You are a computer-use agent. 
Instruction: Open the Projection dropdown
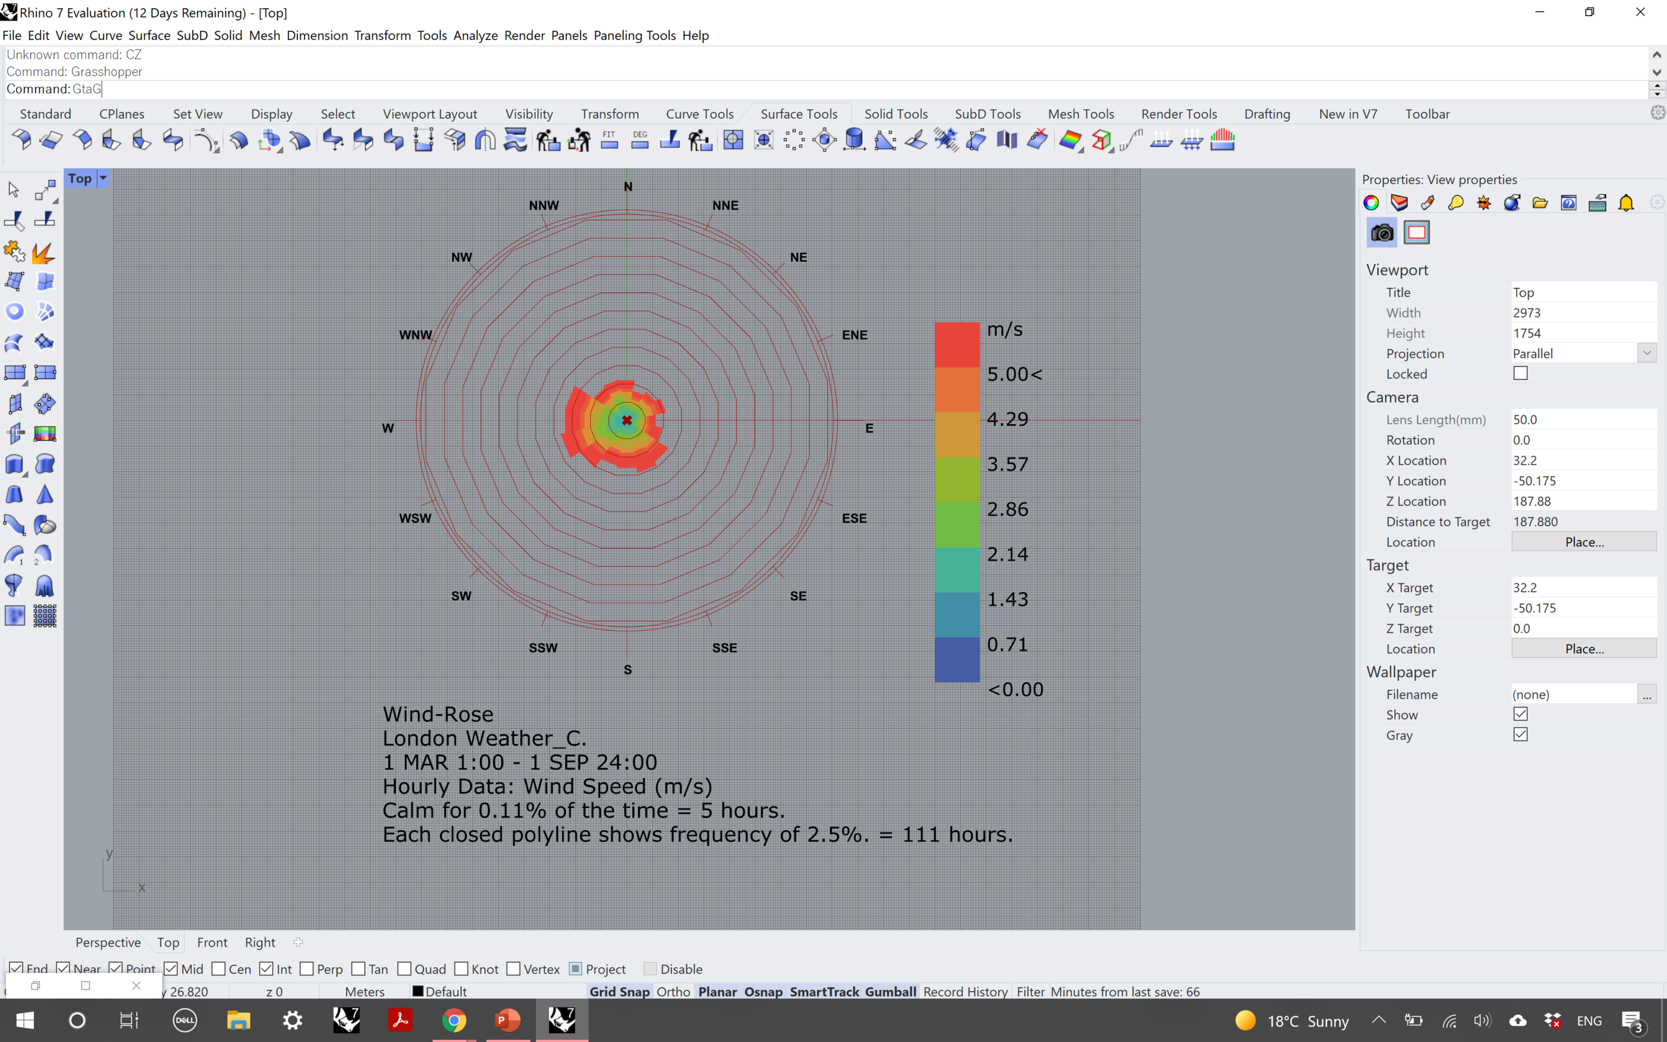(1646, 353)
